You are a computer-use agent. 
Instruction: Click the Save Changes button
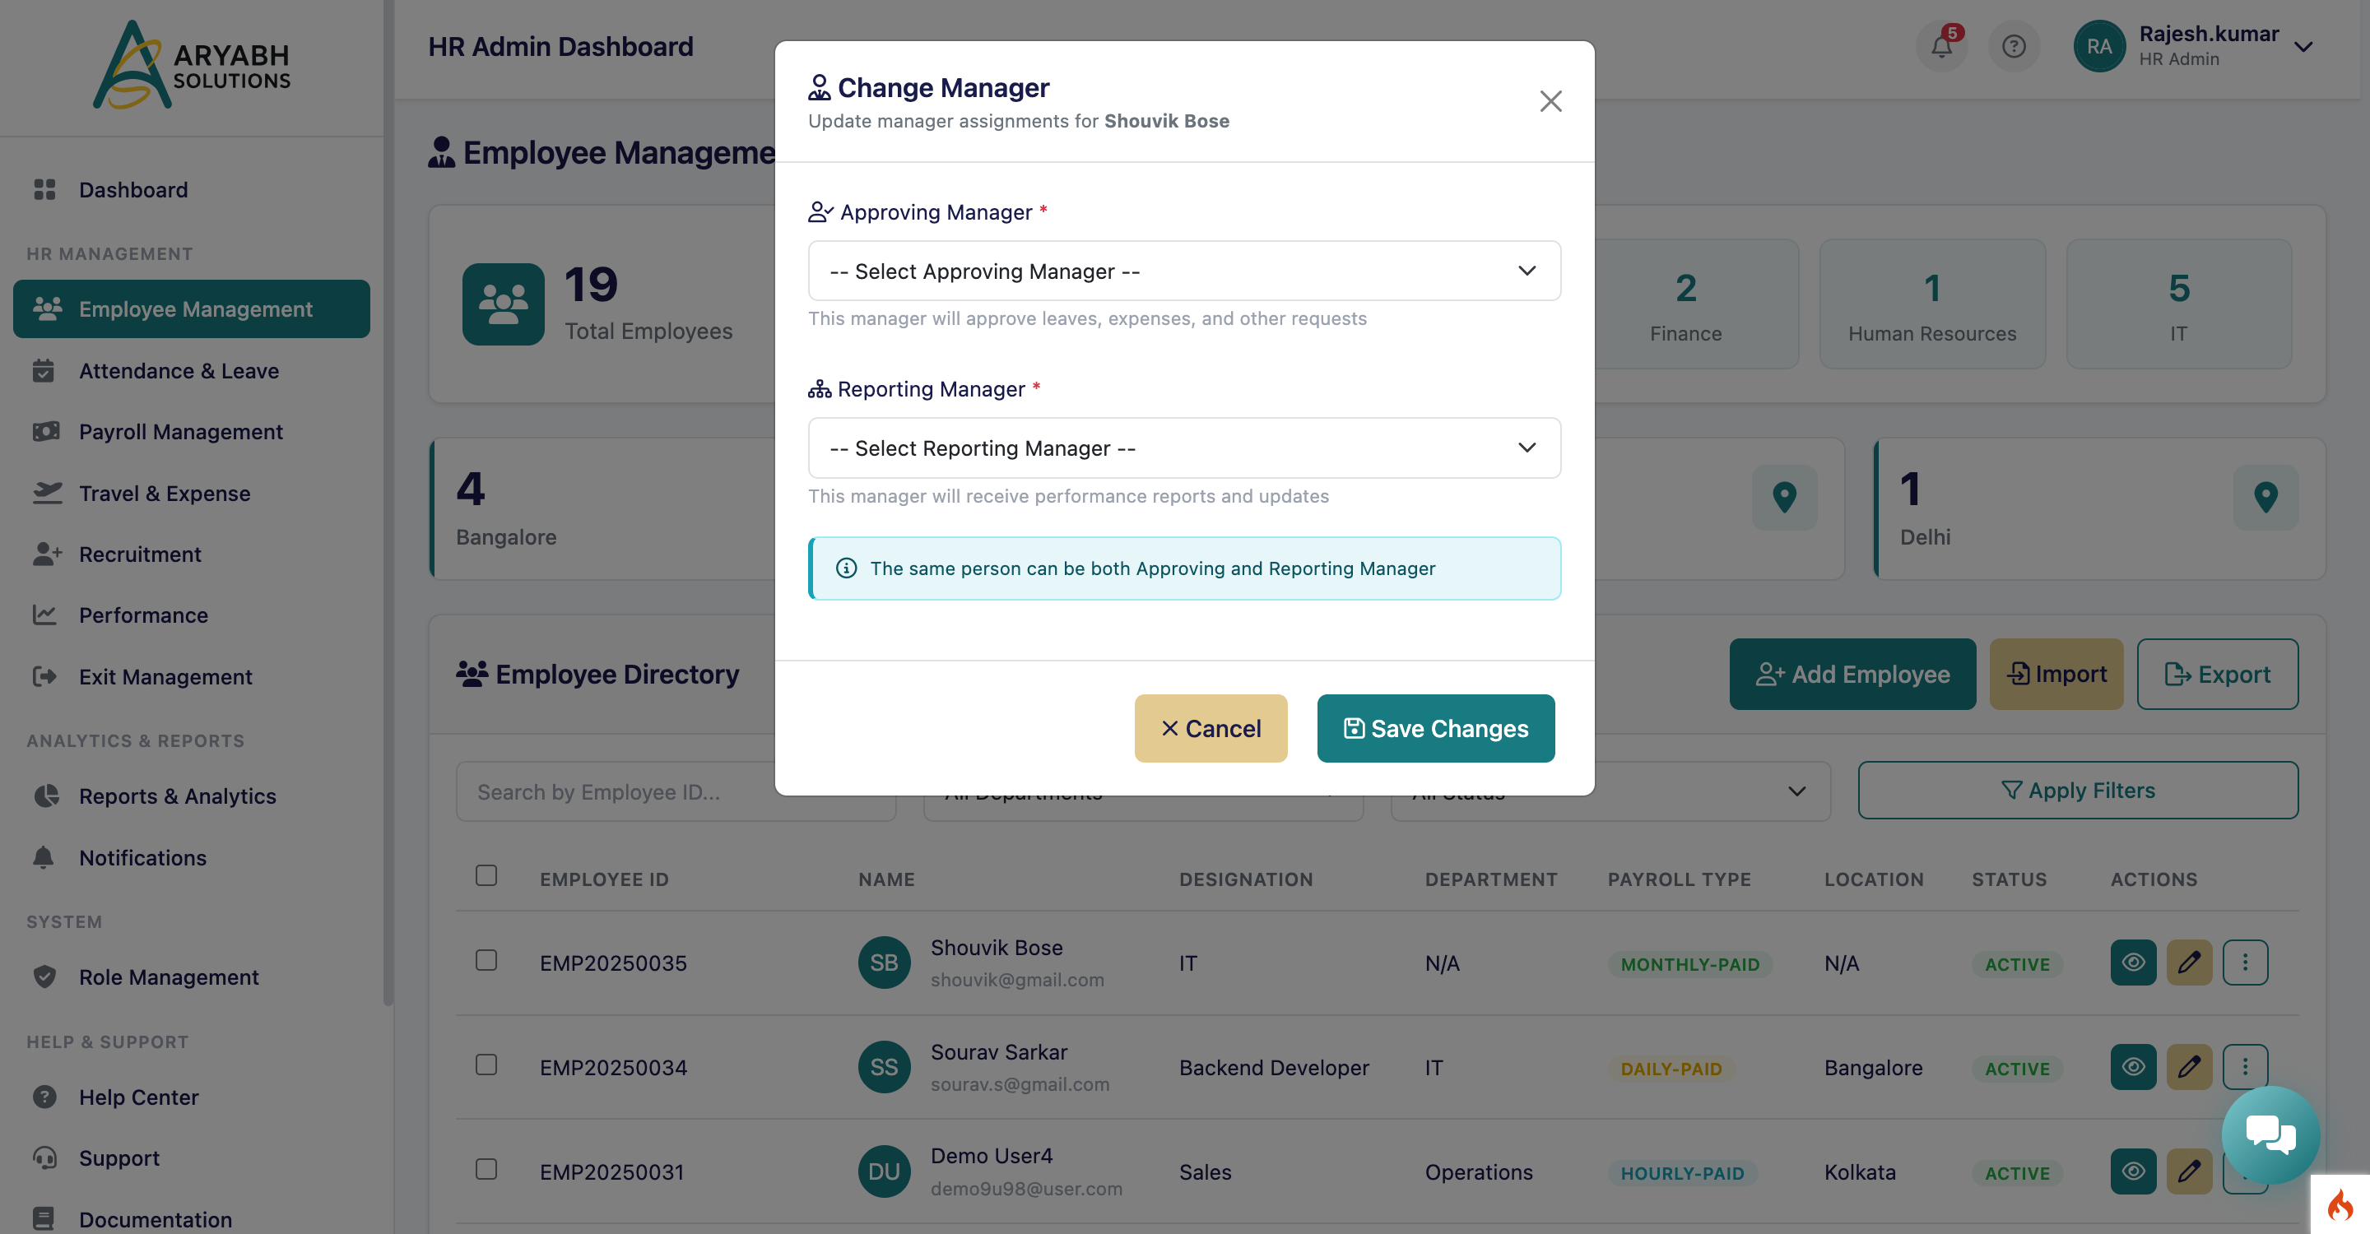coord(1434,728)
